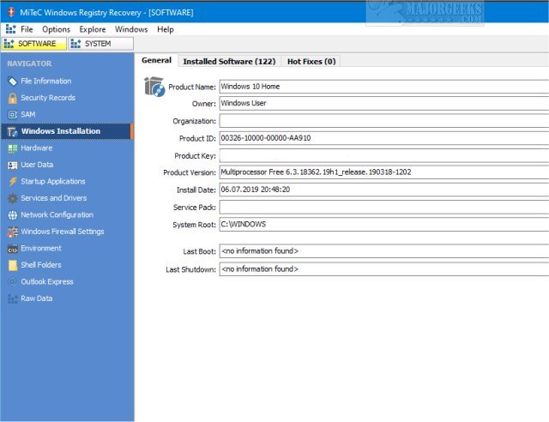Click the Last Shutdown field
The height and width of the screenshot is (422, 549).
[383, 269]
